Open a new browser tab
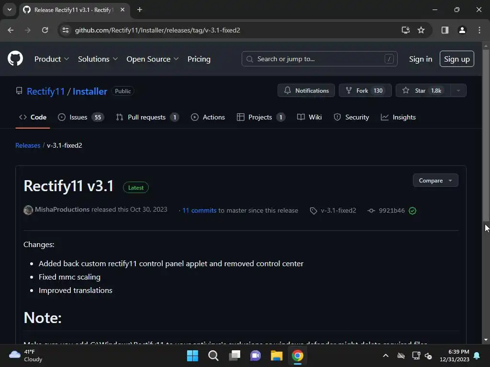Viewport: 490px width, 367px height. [140, 10]
